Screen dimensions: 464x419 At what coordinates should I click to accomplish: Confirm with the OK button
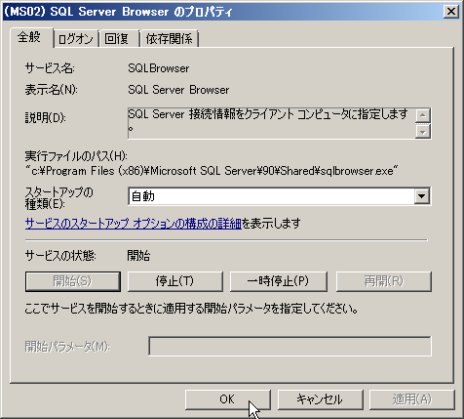click(228, 399)
